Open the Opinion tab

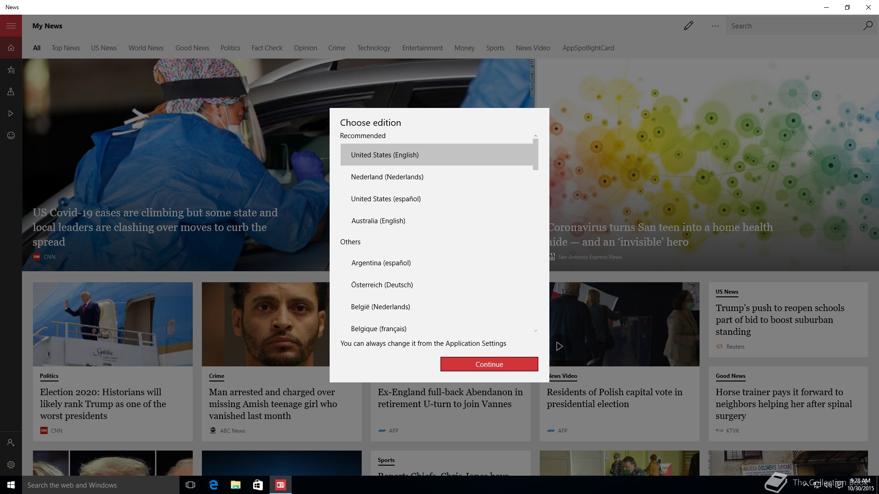(x=305, y=48)
